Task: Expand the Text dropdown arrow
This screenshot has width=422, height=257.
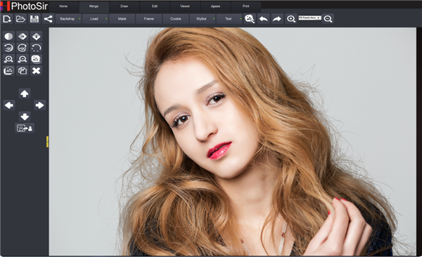Action: (x=241, y=19)
